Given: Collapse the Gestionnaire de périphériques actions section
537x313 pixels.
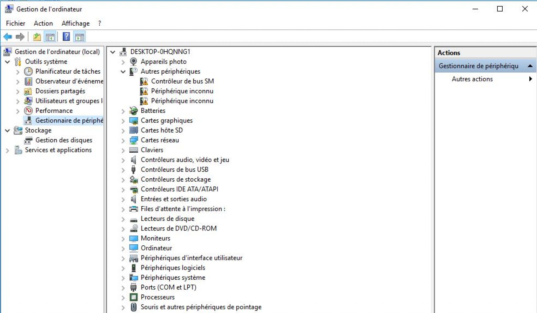Looking at the screenshot, I should (530, 66).
